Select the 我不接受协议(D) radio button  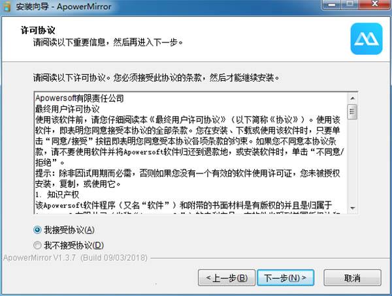pyautogui.click(x=37, y=245)
